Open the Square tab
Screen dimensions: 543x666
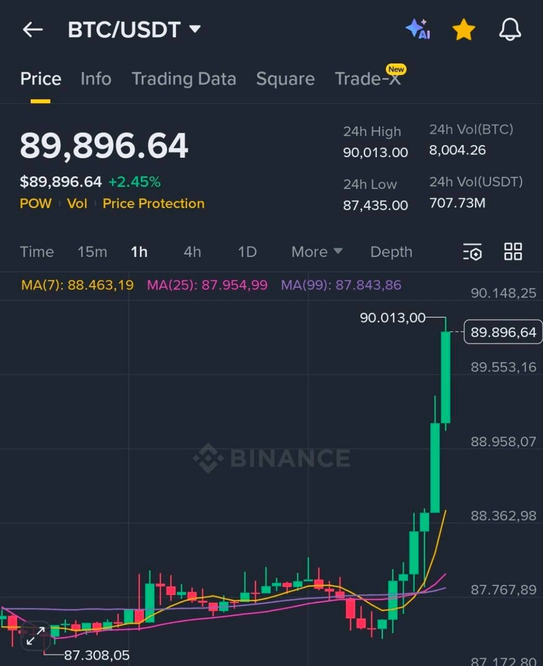[x=285, y=79]
